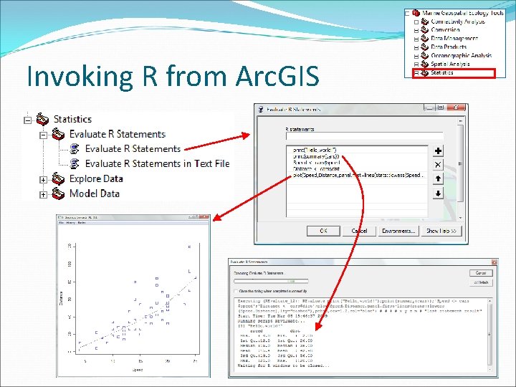516x387 pixels.
Task: Click the Conversion toolset icon
Action: (425, 30)
